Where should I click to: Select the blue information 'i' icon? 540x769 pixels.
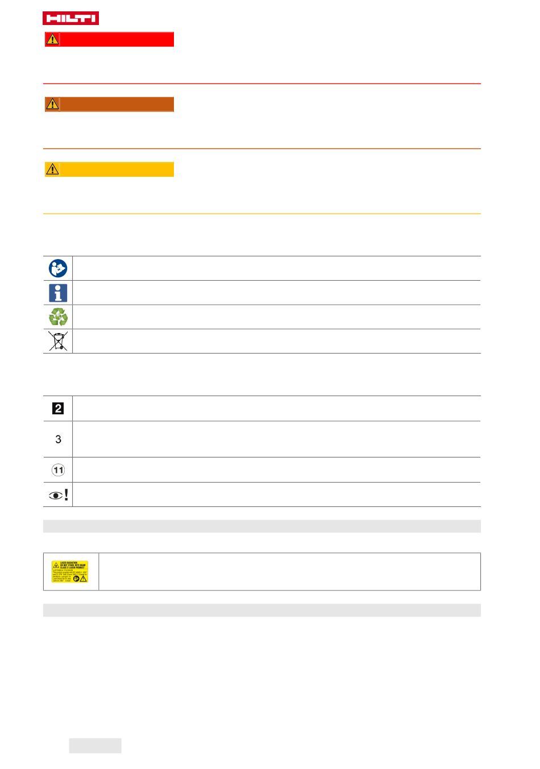(x=58, y=293)
